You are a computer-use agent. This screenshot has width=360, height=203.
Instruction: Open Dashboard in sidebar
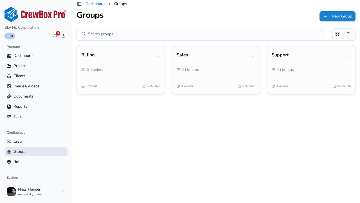click(36, 56)
